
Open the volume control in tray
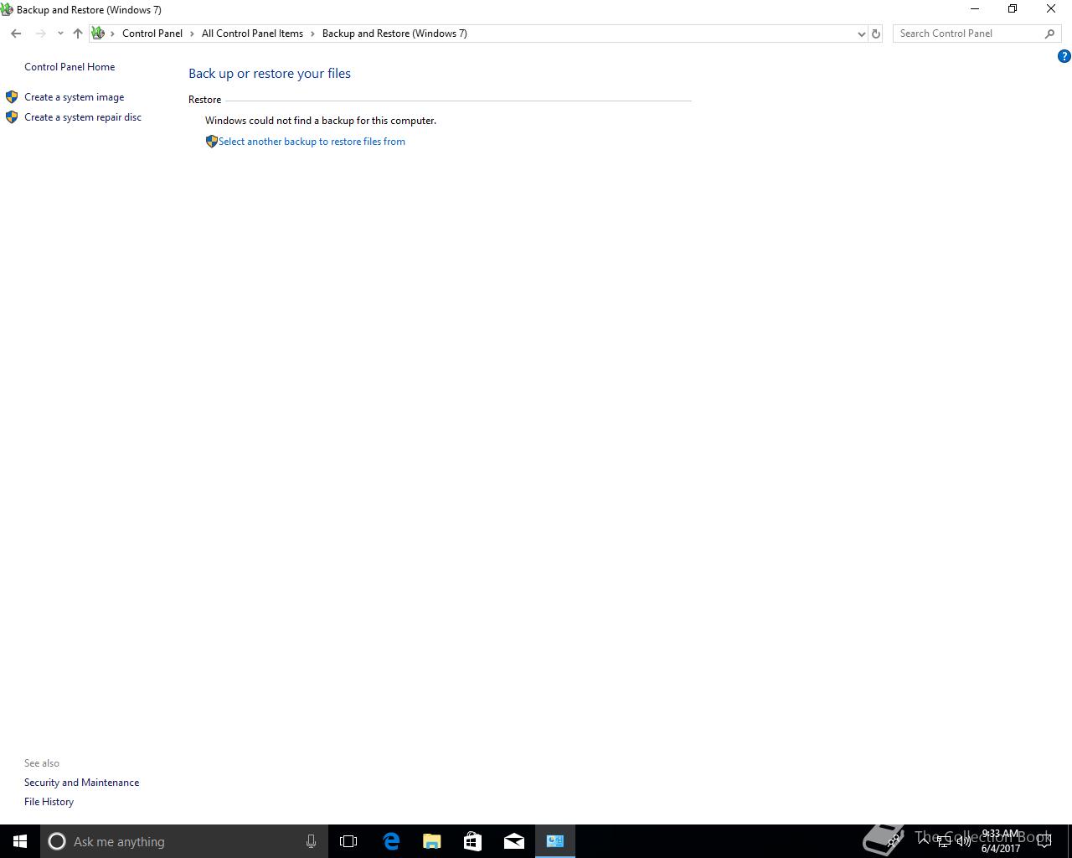click(x=963, y=841)
